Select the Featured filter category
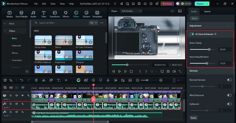 (16, 46)
